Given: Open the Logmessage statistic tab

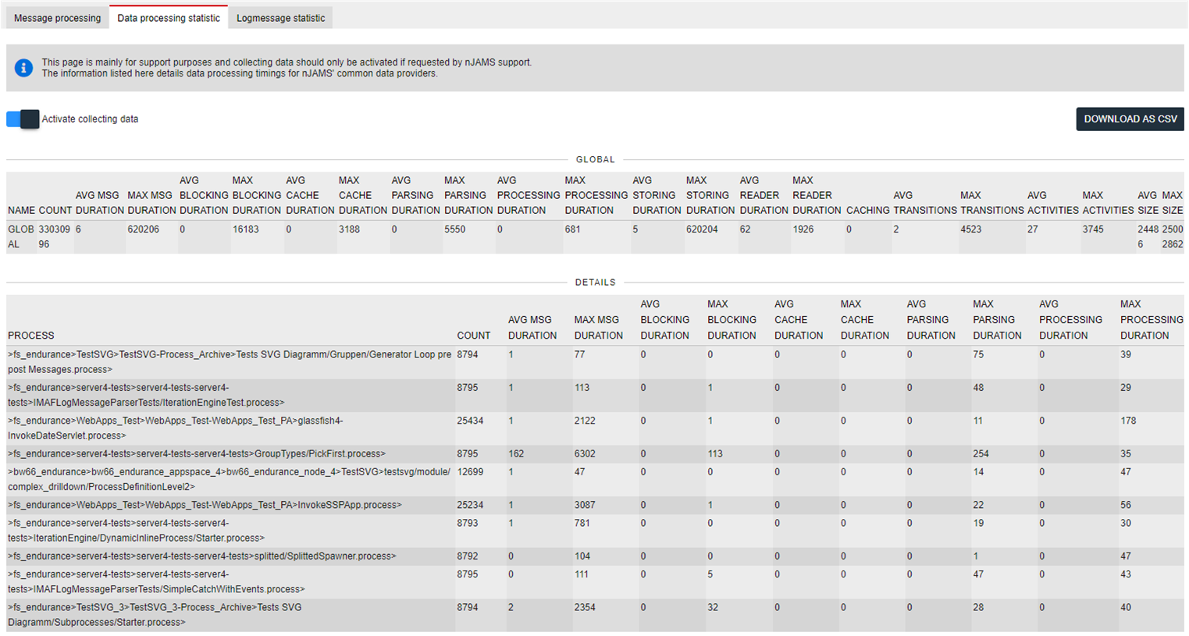Looking at the screenshot, I should tap(280, 18).
